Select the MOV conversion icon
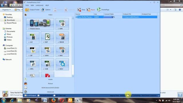The image size is (183, 103). 62,64
